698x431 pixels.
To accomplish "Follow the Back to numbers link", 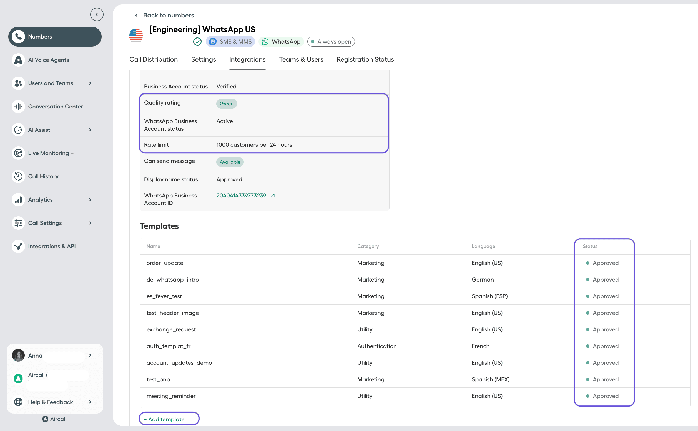I will tap(168, 15).
